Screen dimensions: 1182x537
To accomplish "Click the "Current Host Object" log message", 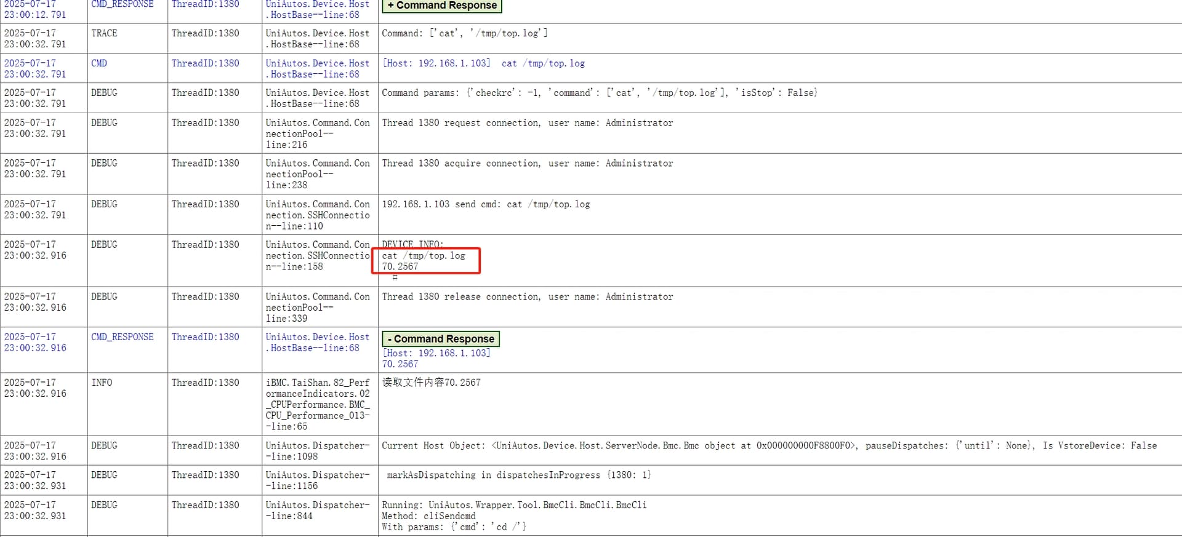I will pos(769,446).
